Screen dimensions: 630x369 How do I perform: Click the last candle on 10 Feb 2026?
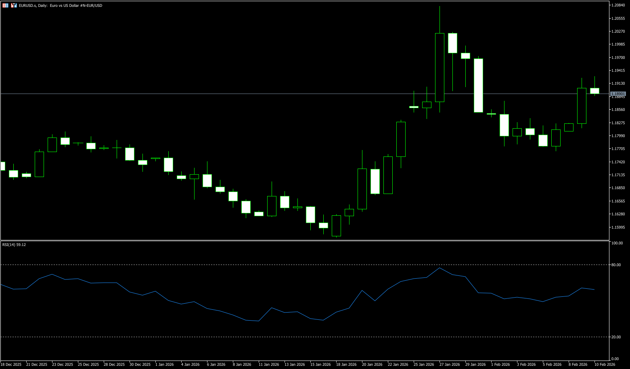[x=594, y=91]
